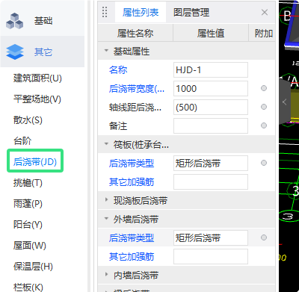The image size is (299, 292).
Task: Collapse the 外墙后浇带 section
Action: click(106, 219)
